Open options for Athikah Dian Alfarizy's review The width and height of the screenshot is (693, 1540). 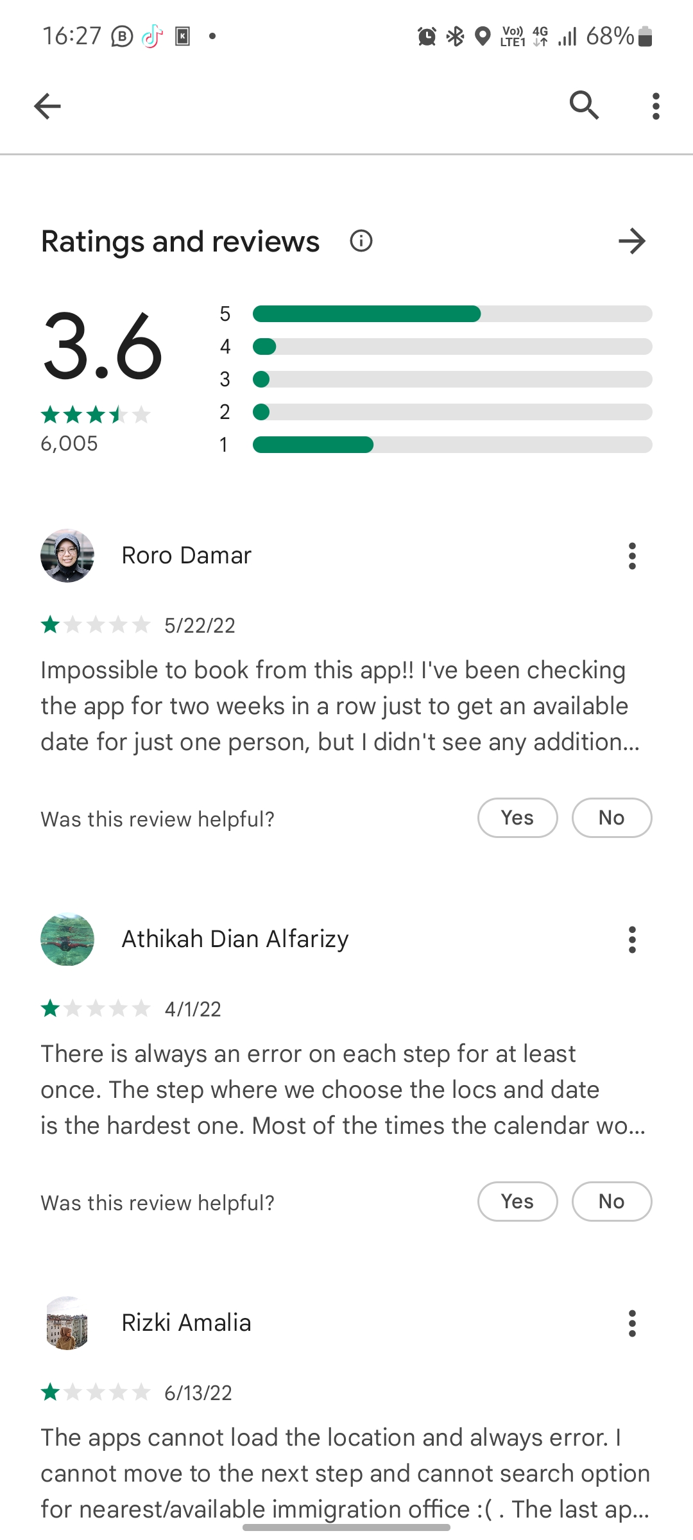click(x=632, y=939)
